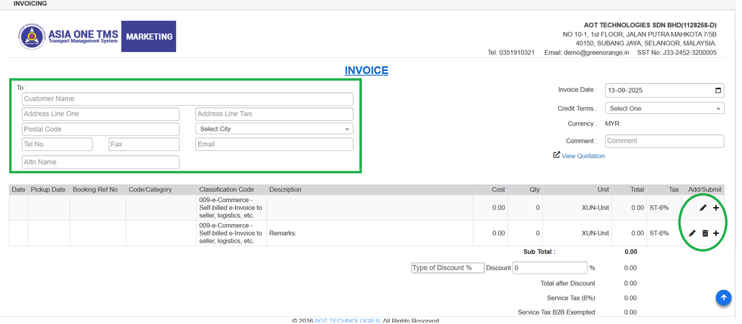Click the MARKETING banner
Image resolution: width=742 pixels, height=324 pixels.
point(148,36)
